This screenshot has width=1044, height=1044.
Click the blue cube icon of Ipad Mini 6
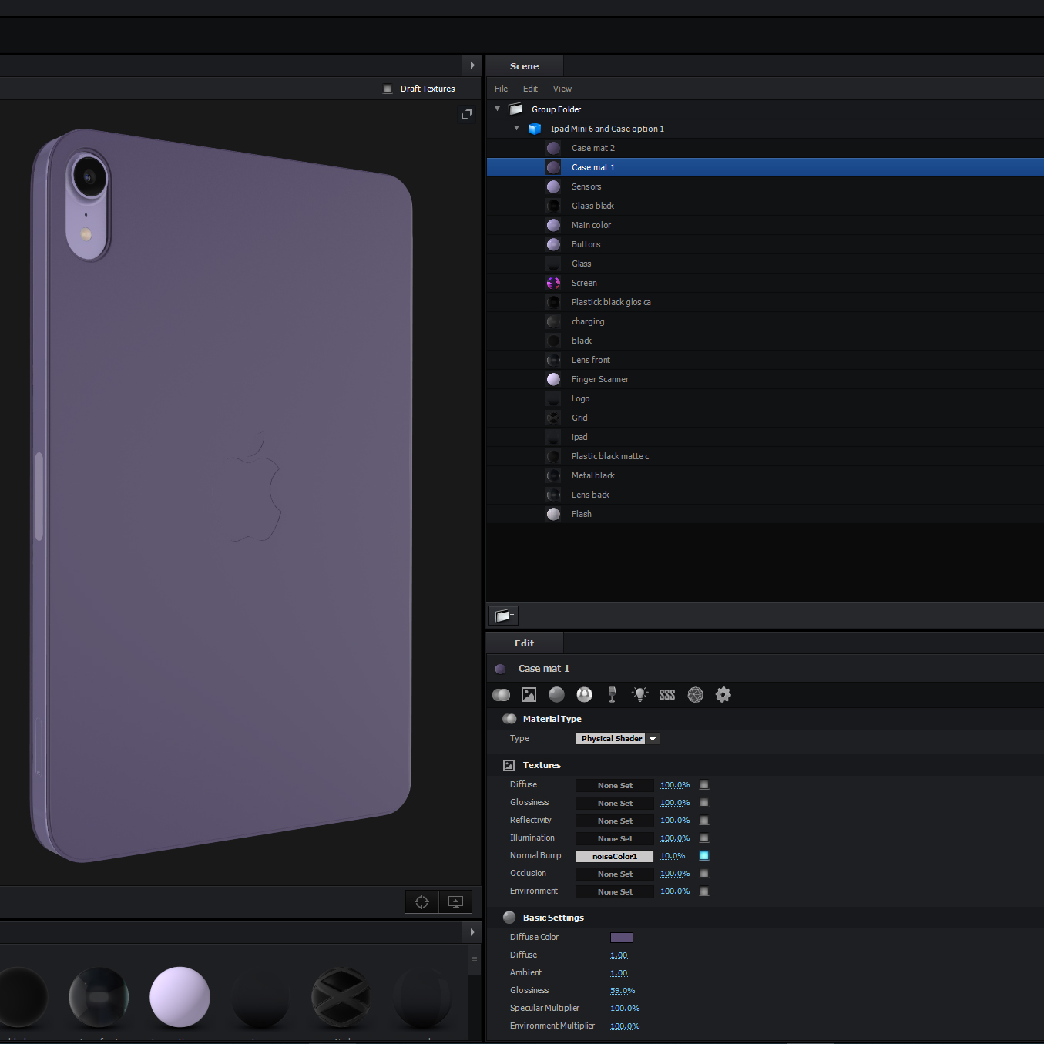click(535, 129)
